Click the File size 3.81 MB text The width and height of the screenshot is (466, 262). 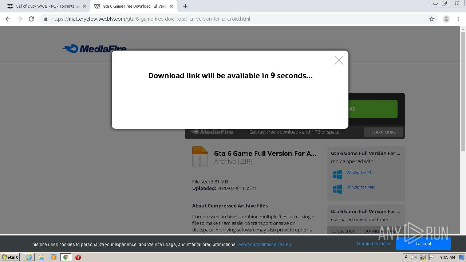click(x=210, y=182)
